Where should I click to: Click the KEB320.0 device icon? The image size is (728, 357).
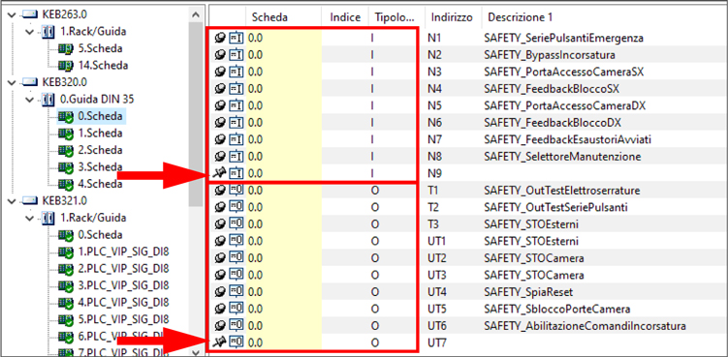pyautogui.click(x=30, y=82)
